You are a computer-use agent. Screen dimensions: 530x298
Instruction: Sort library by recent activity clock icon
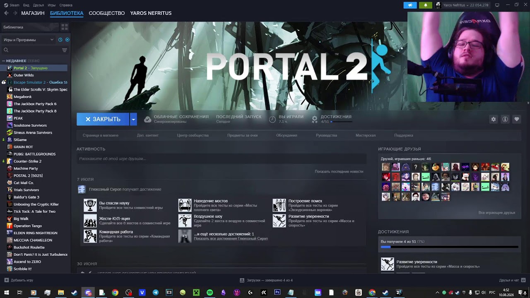point(60,40)
